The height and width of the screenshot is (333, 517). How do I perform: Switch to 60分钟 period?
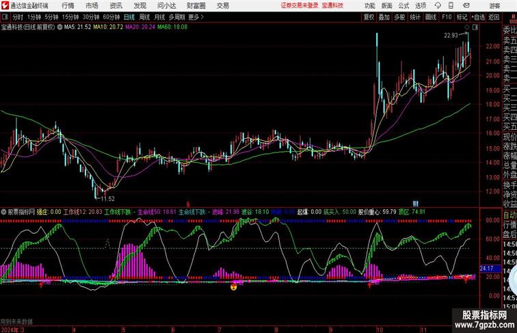pos(111,17)
